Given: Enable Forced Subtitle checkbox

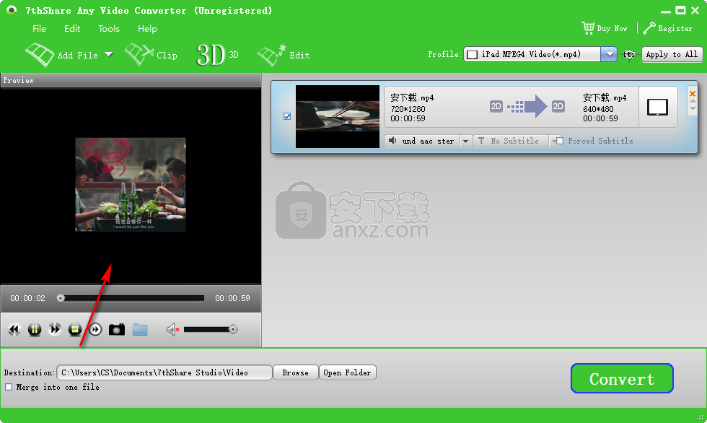Looking at the screenshot, I should point(560,141).
